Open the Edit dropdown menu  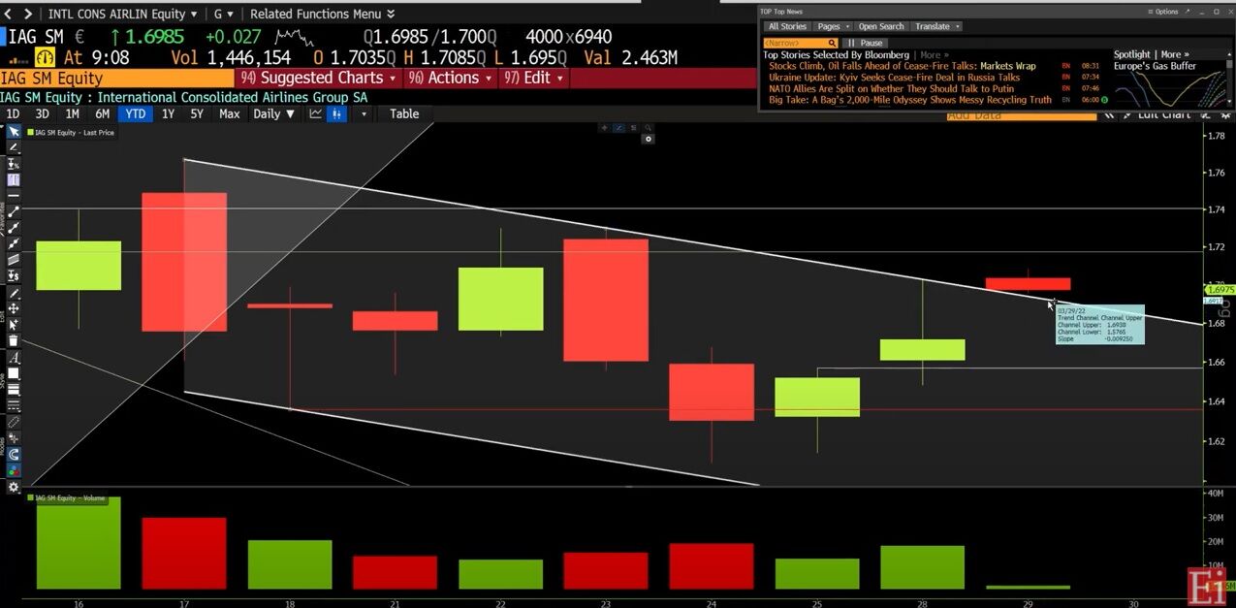coord(533,78)
